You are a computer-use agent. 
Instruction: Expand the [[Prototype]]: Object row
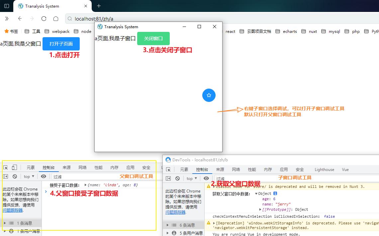(260, 209)
